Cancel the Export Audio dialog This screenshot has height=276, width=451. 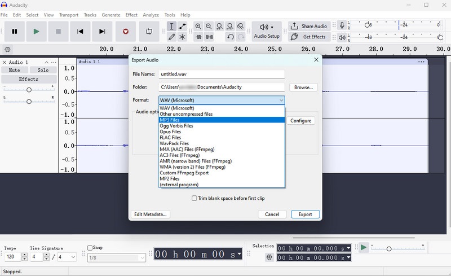point(272,214)
